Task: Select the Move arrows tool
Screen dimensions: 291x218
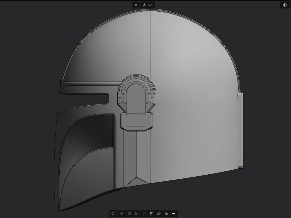Action: [x=122, y=214]
